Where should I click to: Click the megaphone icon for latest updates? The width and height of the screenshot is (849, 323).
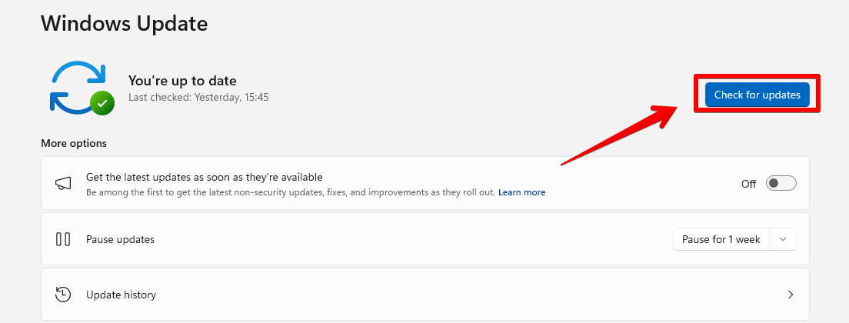coord(63,184)
